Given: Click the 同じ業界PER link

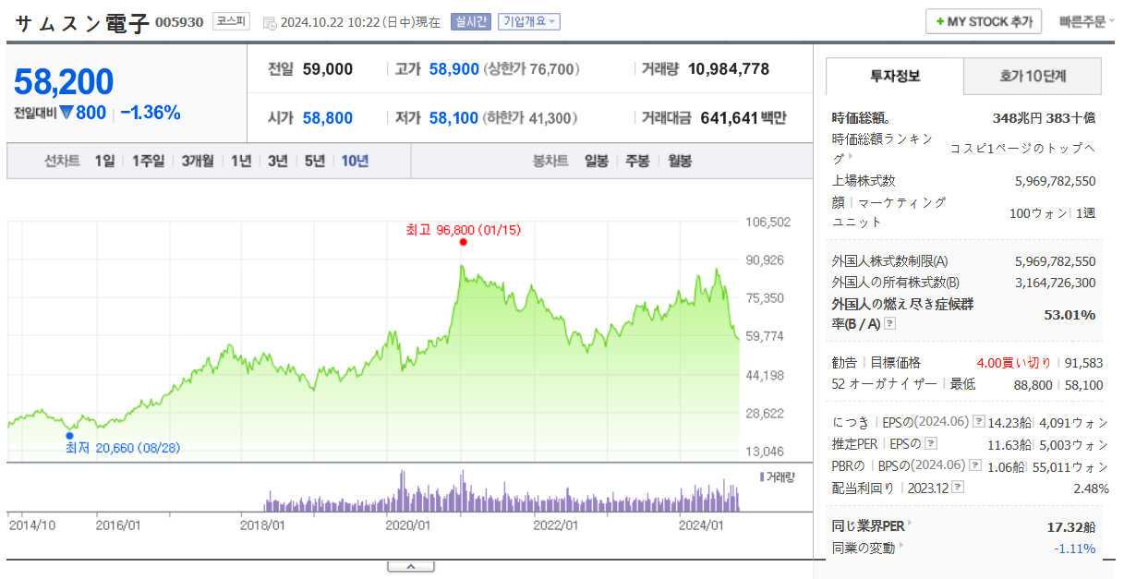Looking at the screenshot, I should (x=868, y=525).
